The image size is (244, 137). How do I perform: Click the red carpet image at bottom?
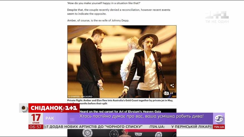coord(122,133)
